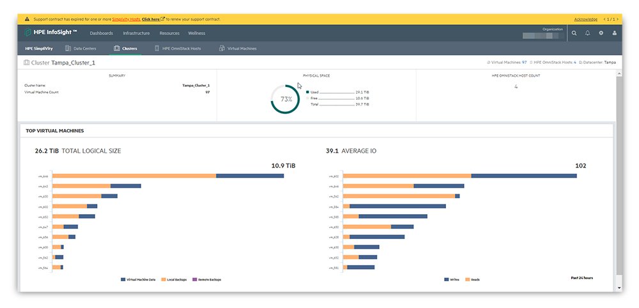The height and width of the screenshot is (308, 639).
Task: Open the Dashboards menu
Action: point(101,33)
